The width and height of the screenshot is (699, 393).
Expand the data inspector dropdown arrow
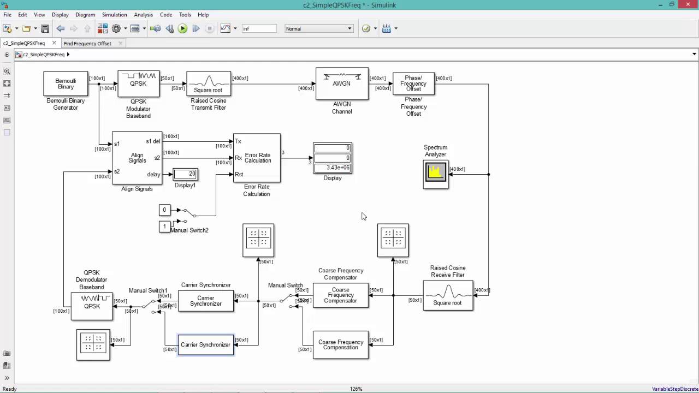tap(235, 28)
